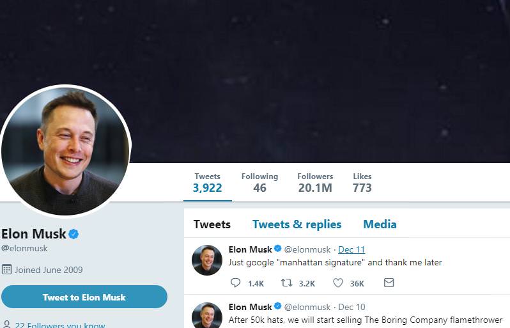This screenshot has height=328, width=510.
Task: Open the Tweets & replies tab
Action: pos(297,224)
